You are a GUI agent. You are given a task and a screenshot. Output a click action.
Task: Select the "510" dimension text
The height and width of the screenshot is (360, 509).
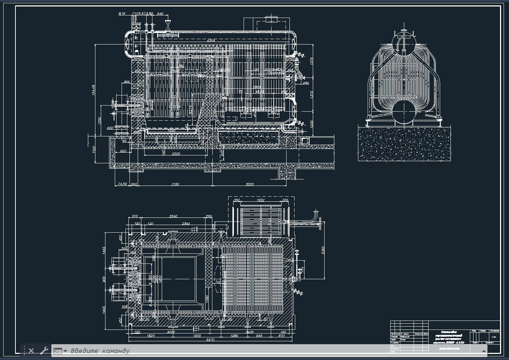point(135,216)
